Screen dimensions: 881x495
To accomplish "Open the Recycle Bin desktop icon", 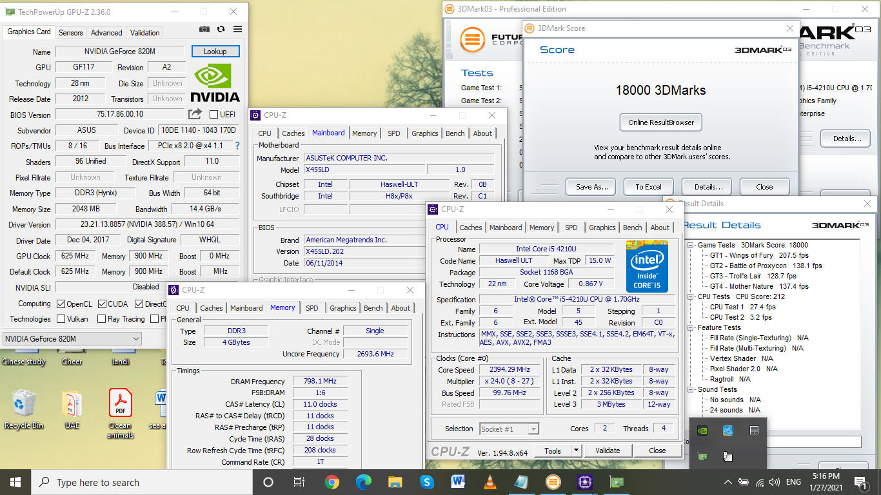I will click(24, 409).
